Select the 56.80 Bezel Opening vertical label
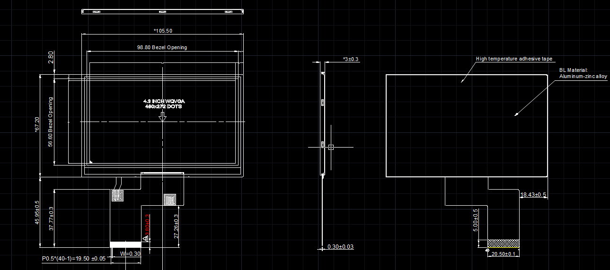 [x=51, y=122]
